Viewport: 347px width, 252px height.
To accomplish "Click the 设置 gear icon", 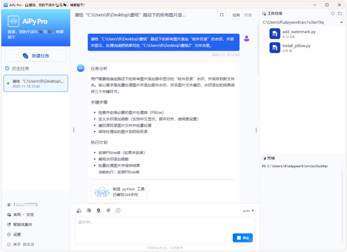I will tap(9, 234).
